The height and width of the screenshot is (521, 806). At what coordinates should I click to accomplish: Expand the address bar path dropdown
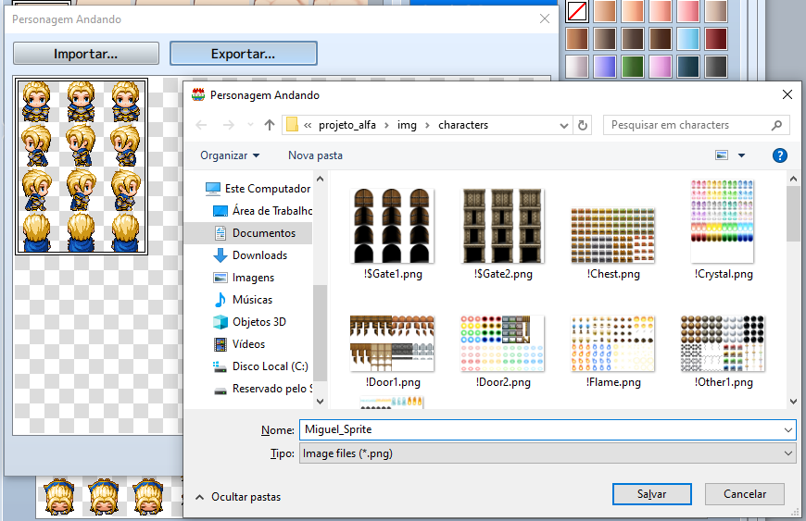(x=564, y=125)
